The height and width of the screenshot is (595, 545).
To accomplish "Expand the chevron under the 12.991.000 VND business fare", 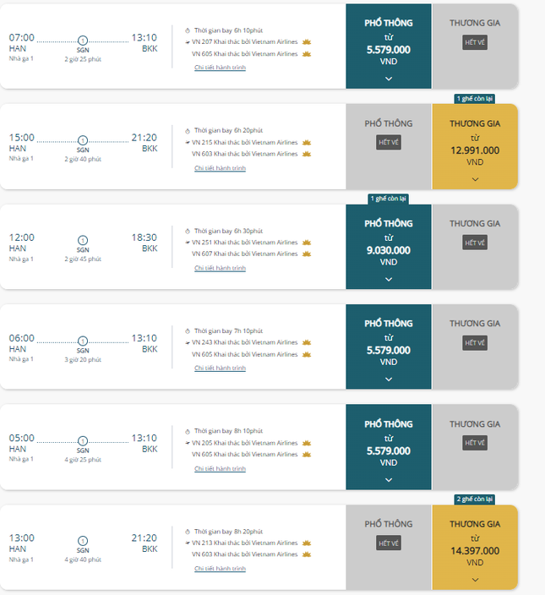I will pos(474,178).
